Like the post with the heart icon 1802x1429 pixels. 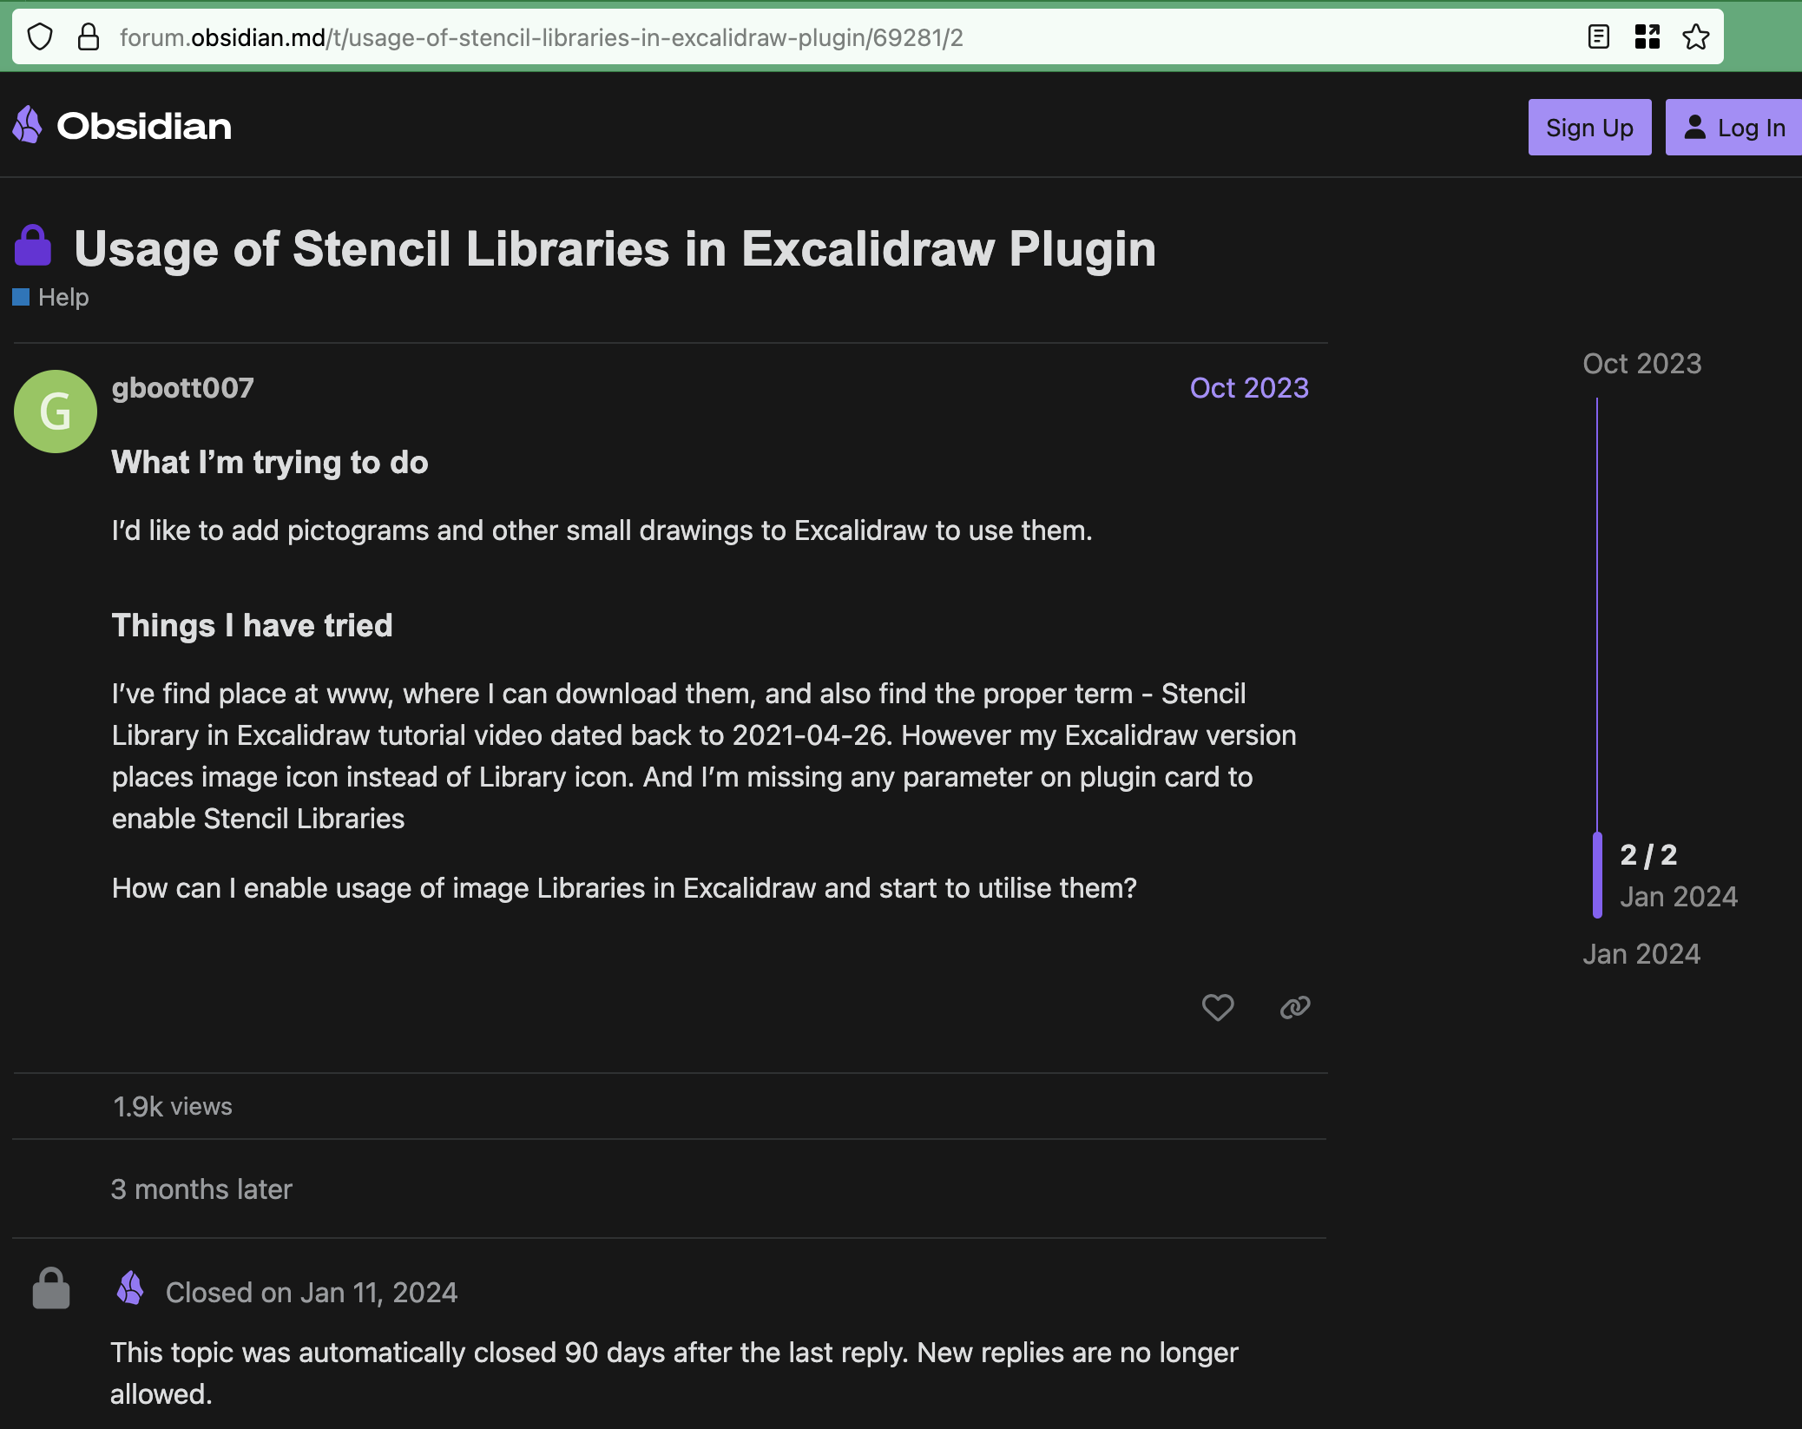click(1217, 1007)
